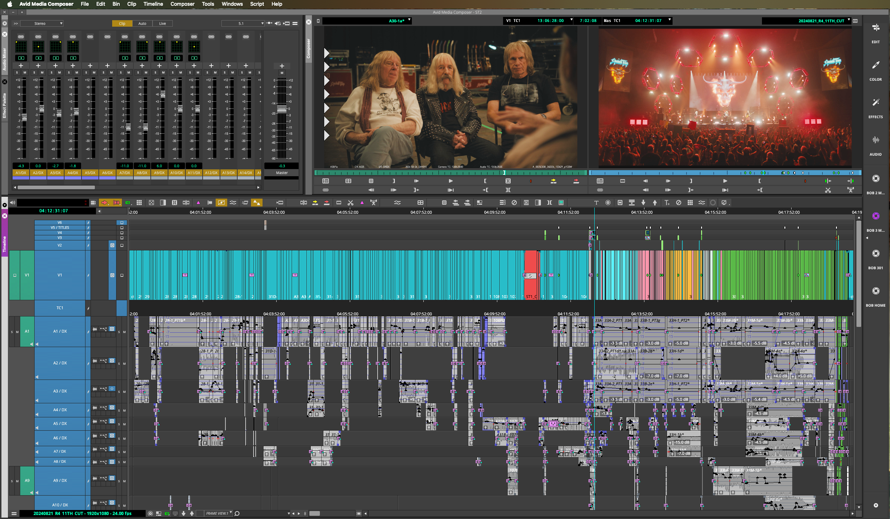Screen dimensions: 890x519
Task: Open the timeline Fast Menu hamburger at bottom
Action: click(x=14, y=514)
